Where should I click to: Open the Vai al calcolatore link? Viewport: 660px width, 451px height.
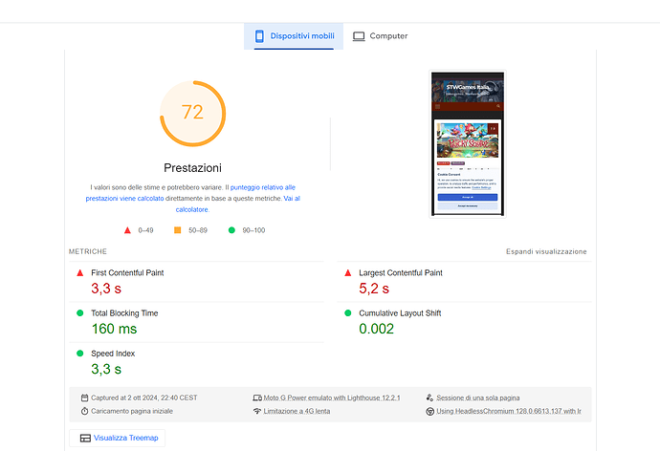point(238,204)
